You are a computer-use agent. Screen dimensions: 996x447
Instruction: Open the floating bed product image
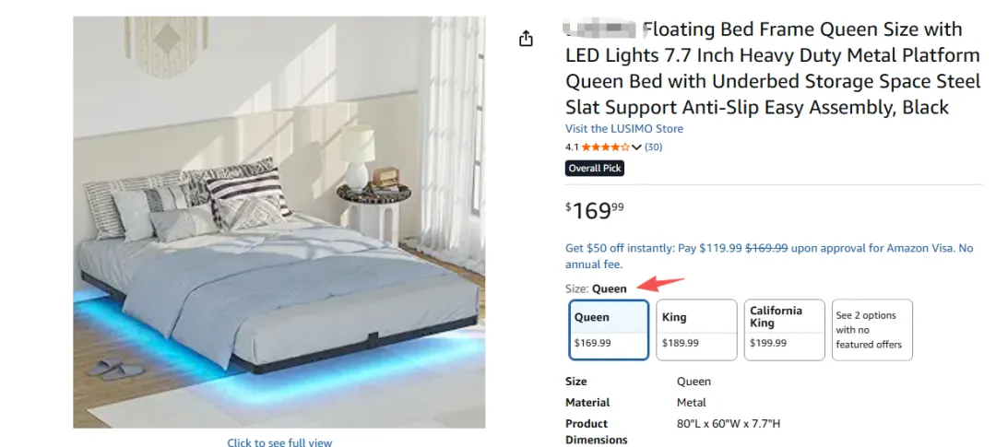(x=279, y=222)
